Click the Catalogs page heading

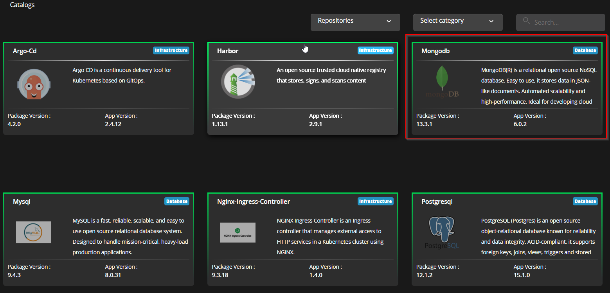pos(22,5)
